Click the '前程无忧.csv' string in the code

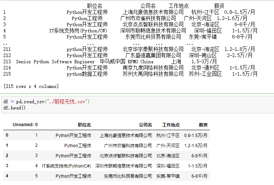point(67,101)
